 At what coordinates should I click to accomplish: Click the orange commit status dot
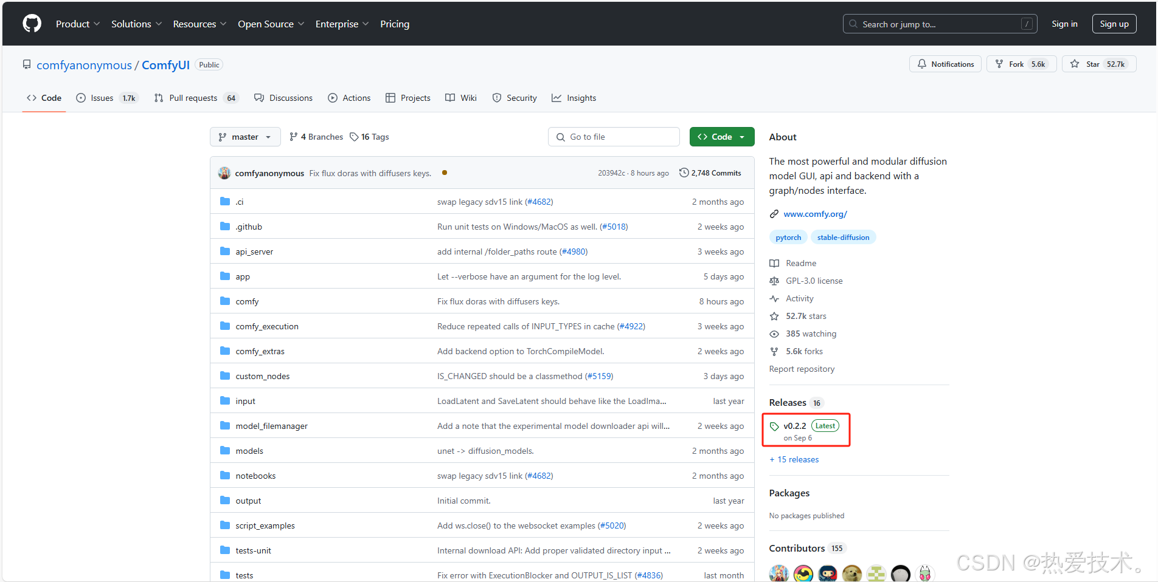(x=445, y=173)
